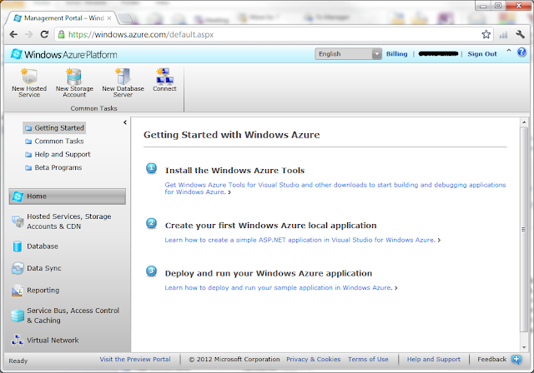Close the Management Portal tab
Viewport: 534px width, 373px height.
point(109,18)
